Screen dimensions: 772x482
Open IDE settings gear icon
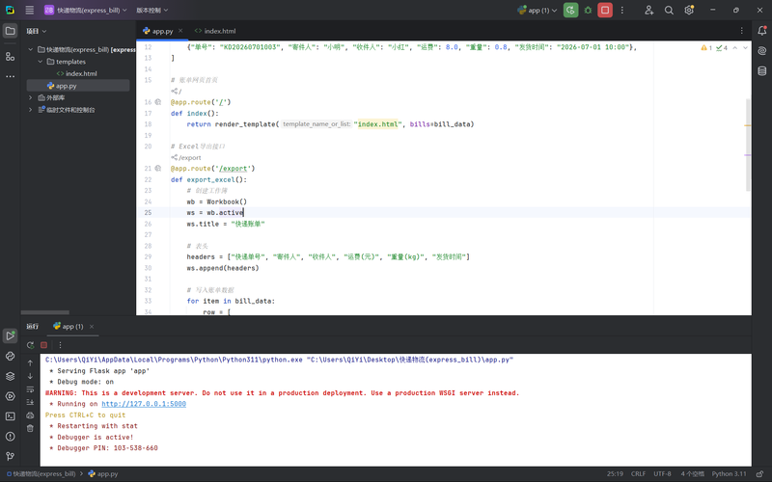(689, 10)
